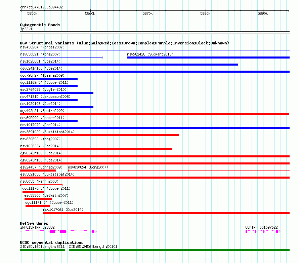299x263 pixels.
Task: Select the green bar under Length:8211 duplication
Action: [x=42, y=250]
